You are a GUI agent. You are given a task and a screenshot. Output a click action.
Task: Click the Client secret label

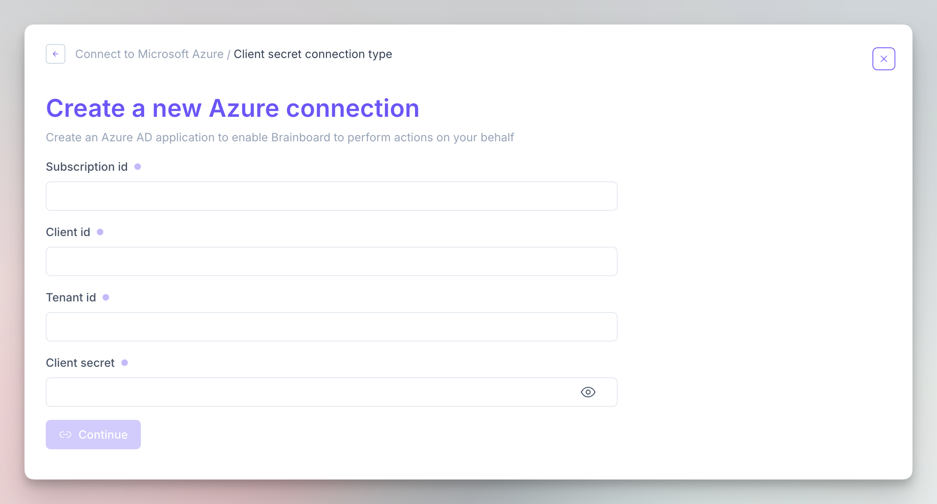click(x=80, y=363)
